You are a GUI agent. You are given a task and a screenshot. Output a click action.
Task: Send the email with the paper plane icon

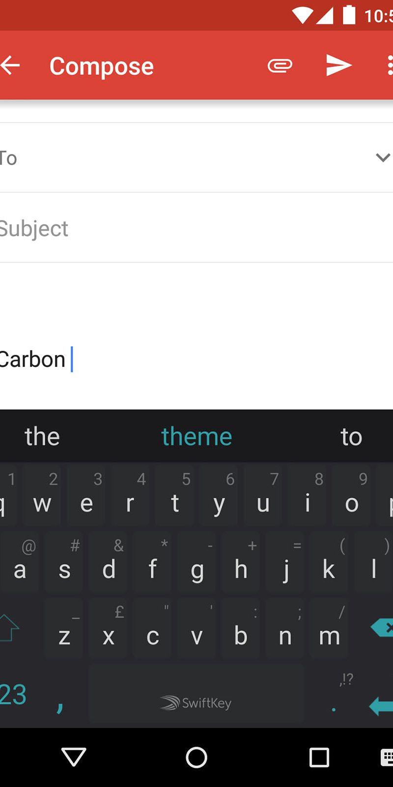click(x=338, y=65)
